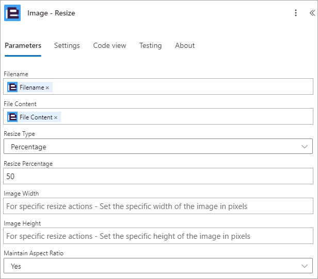Click inside the Filename input box
The height and width of the screenshot is (279, 318).
pos(158,86)
